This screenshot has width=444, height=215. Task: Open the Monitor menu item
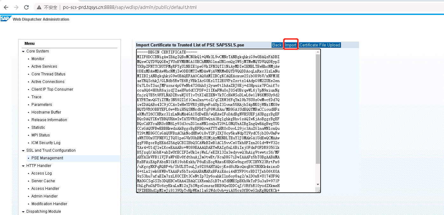(38, 59)
